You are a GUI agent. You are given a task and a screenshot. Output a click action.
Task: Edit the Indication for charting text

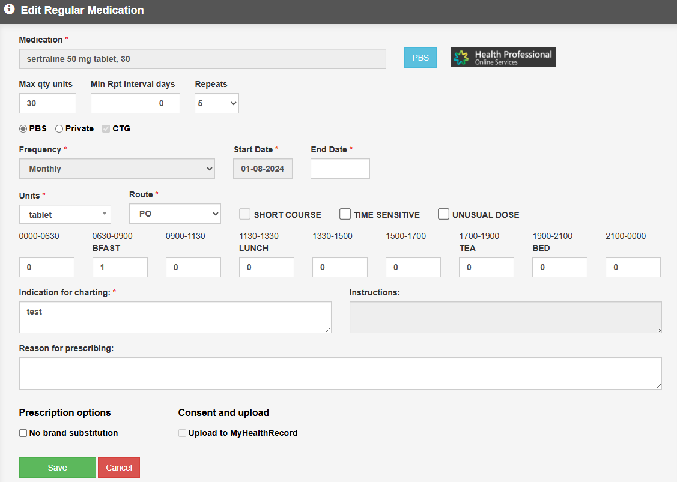point(175,317)
